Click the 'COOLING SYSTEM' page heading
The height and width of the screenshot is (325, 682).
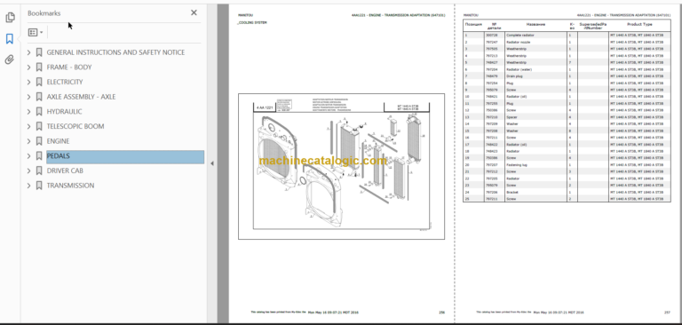point(252,22)
